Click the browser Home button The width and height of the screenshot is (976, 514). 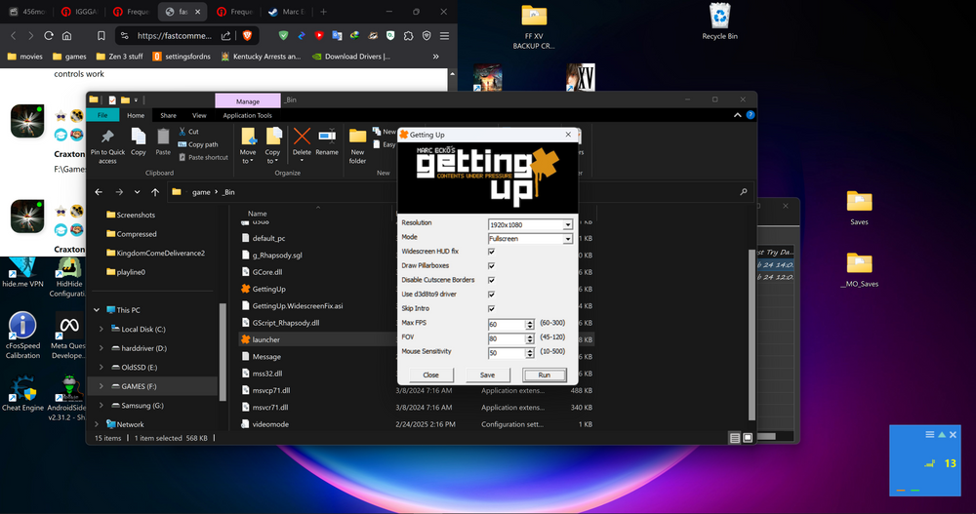66,36
